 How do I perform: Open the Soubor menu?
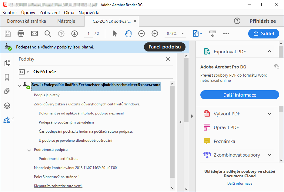(x=10, y=13)
